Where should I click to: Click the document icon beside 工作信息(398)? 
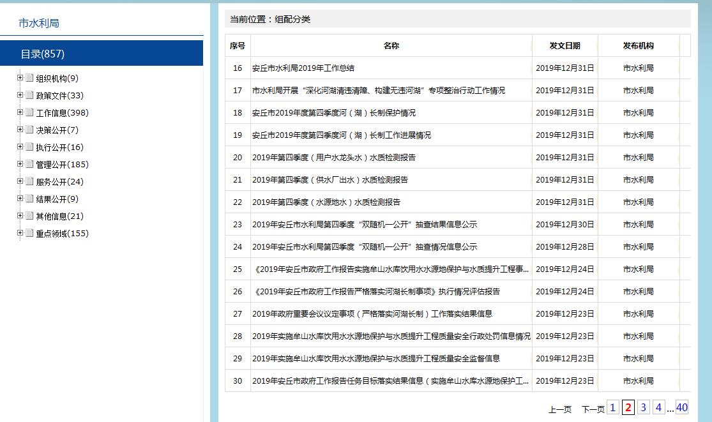29,112
